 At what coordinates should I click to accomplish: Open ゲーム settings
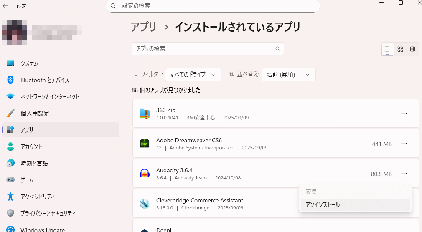pyautogui.click(x=61, y=180)
